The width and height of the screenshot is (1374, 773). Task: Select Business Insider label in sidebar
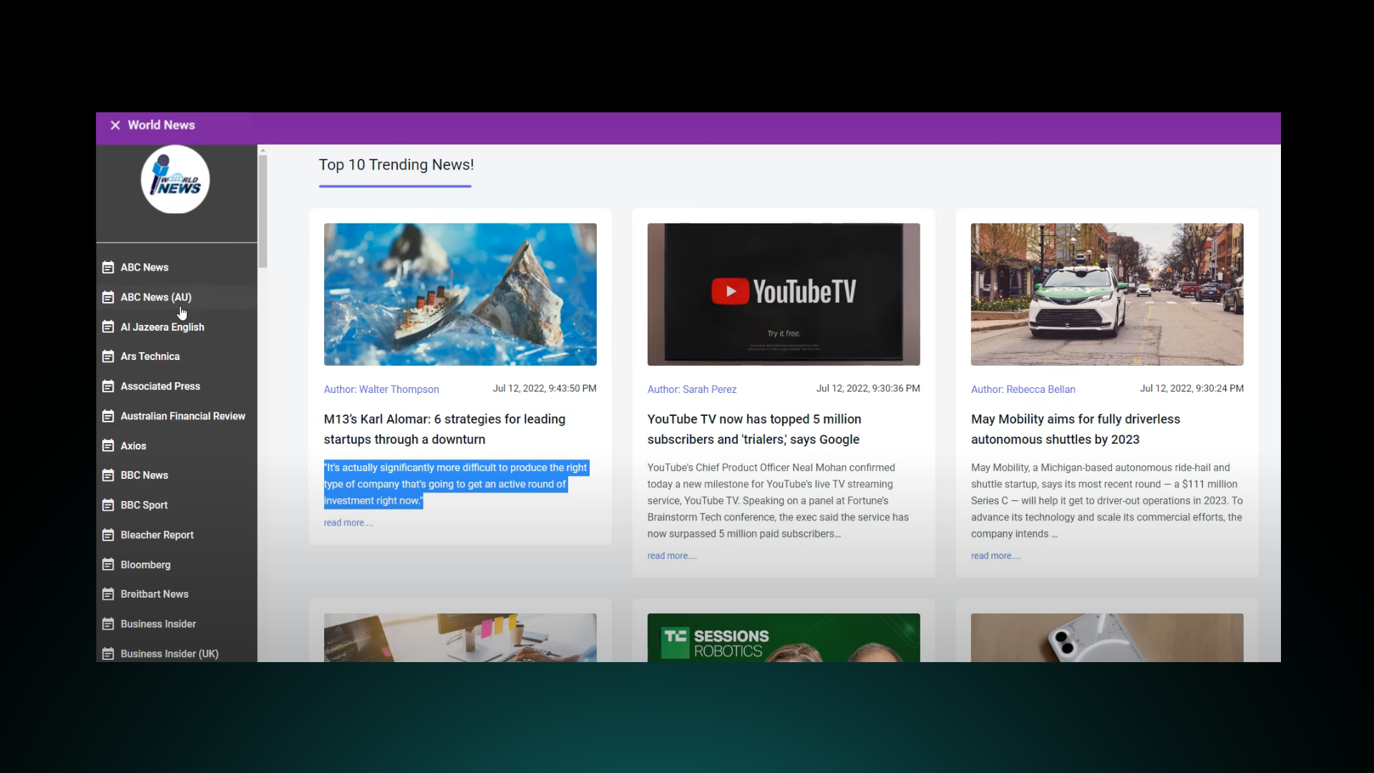click(158, 624)
